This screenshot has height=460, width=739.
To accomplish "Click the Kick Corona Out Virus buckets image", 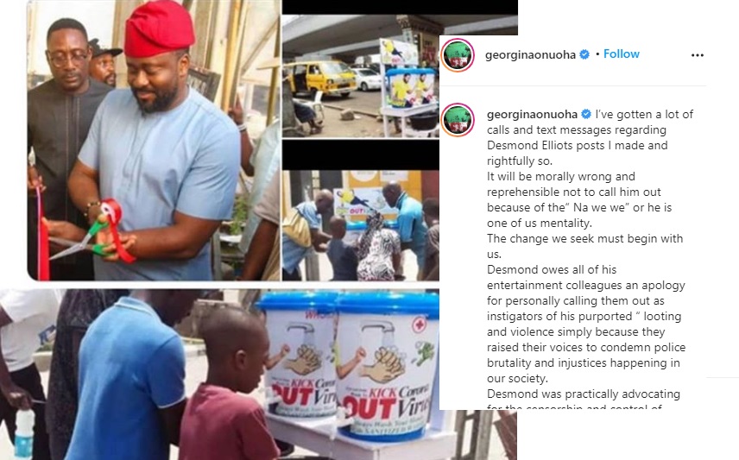I will pyautogui.click(x=350, y=366).
